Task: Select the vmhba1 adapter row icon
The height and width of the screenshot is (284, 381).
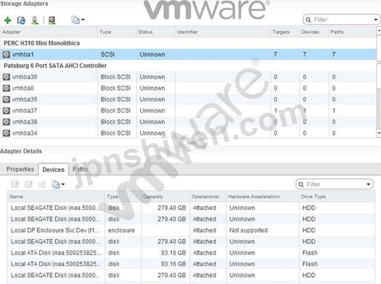Action: click(6, 54)
